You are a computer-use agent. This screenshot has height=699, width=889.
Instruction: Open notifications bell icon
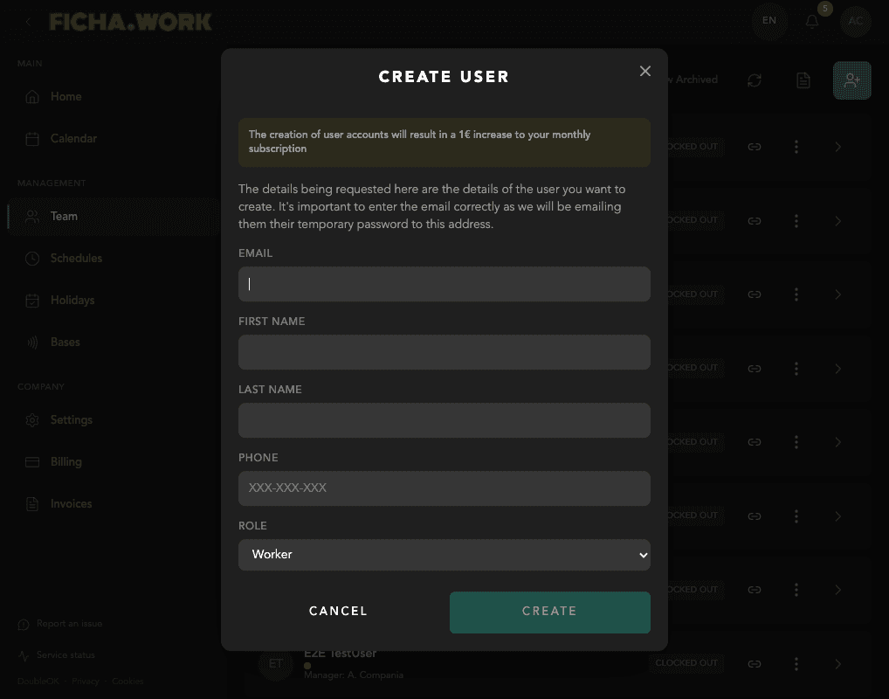pos(812,22)
